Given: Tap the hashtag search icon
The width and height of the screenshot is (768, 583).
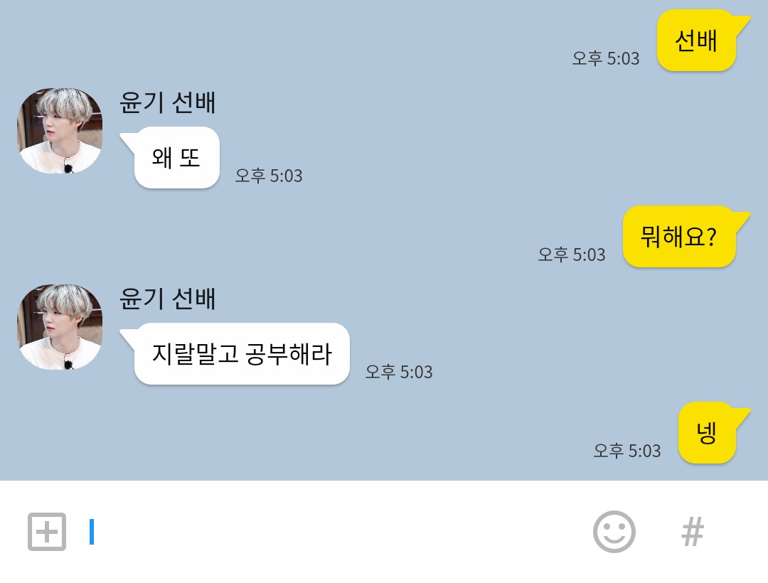Looking at the screenshot, I should pyautogui.click(x=693, y=532).
